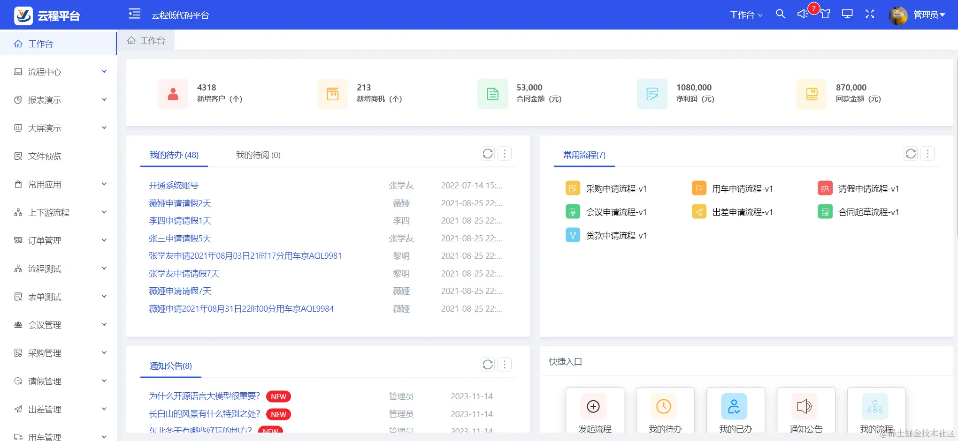Launch 采购申请流程-v1 from 常用流程
Image resolution: width=958 pixels, height=441 pixels.
[x=617, y=188]
